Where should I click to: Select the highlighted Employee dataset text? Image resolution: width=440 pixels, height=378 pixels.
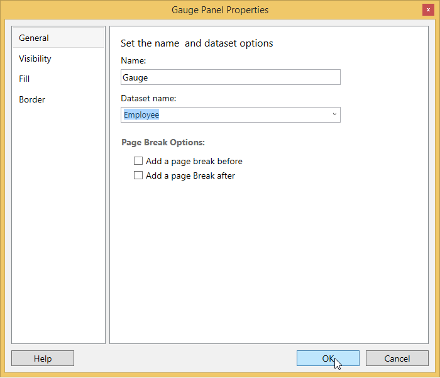pyautogui.click(x=141, y=115)
